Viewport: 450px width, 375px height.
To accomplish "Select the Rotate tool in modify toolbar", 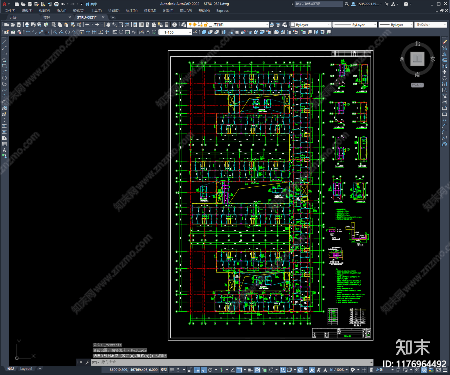I will click(x=444, y=78).
